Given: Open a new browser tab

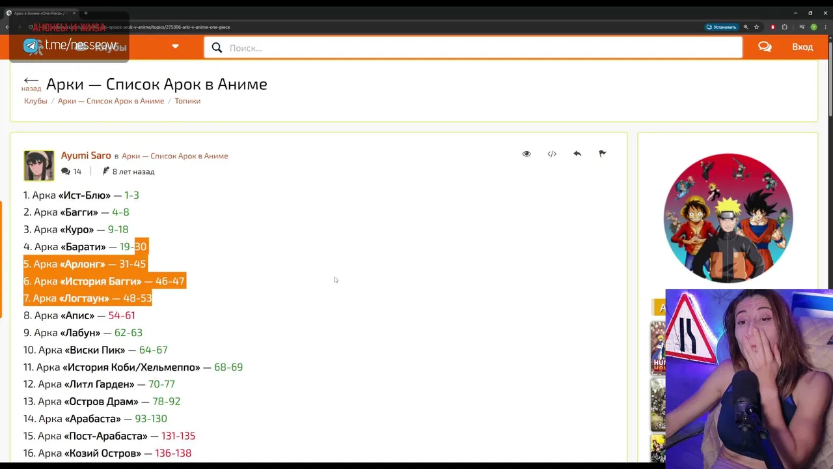Looking at the screenshot, I should pyautogui.click(x=85, y=13).
